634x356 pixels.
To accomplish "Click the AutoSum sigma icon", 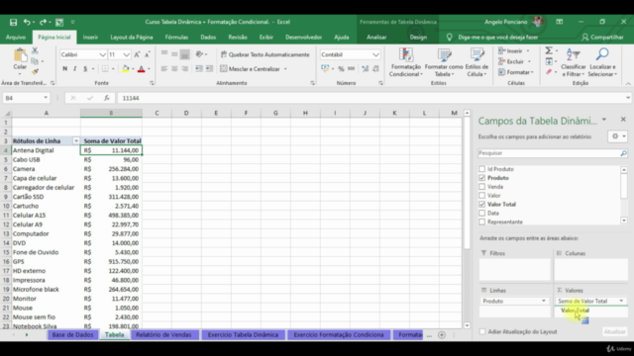I will pyautogui.click(x=549, y=50).
